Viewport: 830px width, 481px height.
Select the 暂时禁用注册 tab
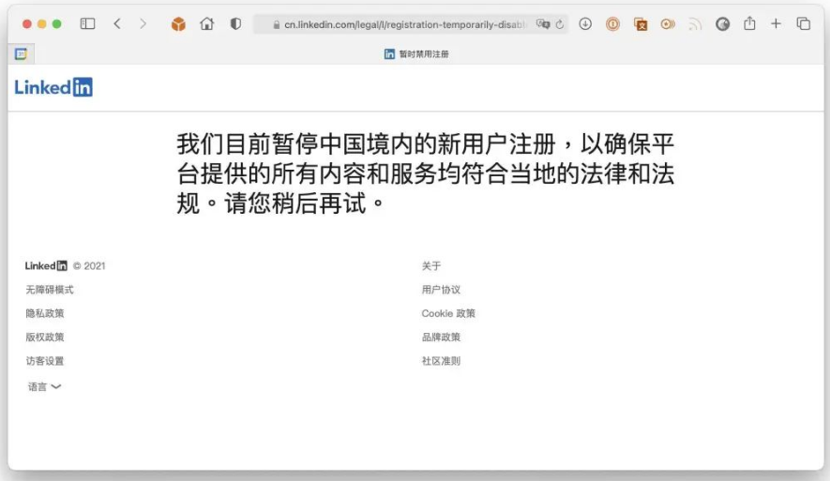[416, 54]
